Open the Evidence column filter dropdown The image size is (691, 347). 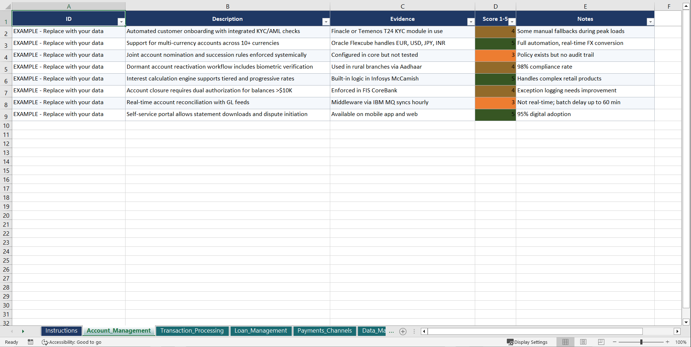point(471,22)
